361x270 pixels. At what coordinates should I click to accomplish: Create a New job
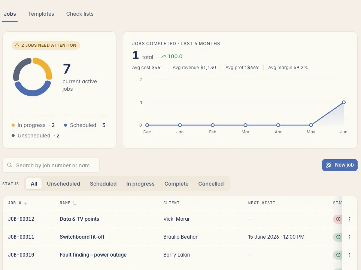[340, 165]
